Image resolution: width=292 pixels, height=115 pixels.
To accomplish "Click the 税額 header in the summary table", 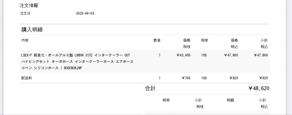I will point(230,100).
